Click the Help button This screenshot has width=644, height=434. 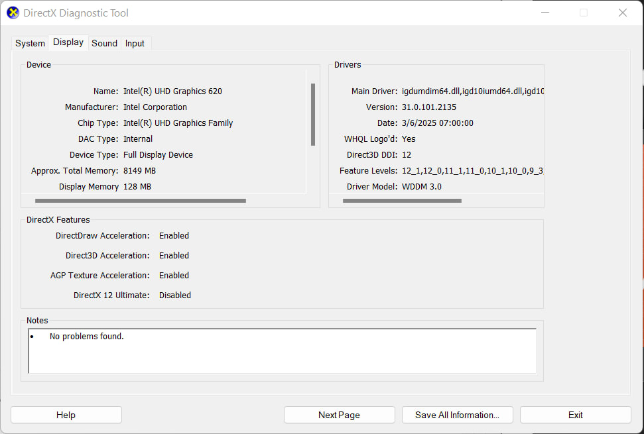[x=66, y=415]
